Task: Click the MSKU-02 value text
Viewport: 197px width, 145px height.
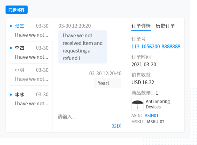Action: pyautogui.click(x=156, y=122)
